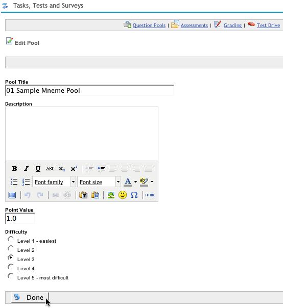
Task: Open the highlight color dropdown arrow
Action: pos(152,182)
